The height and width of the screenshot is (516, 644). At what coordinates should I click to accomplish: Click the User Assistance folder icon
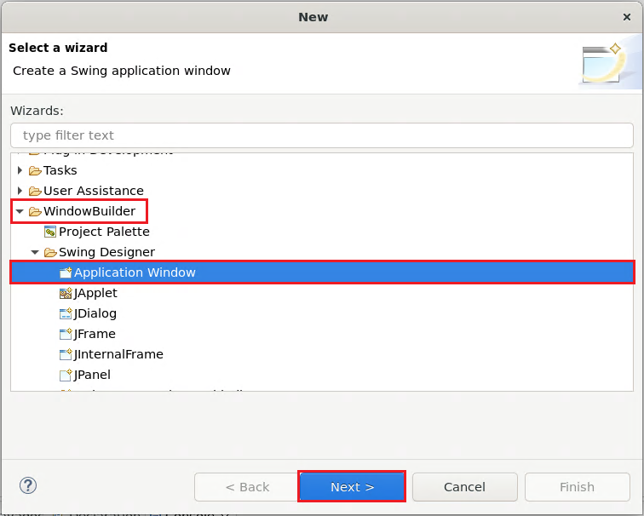point(35,191)
